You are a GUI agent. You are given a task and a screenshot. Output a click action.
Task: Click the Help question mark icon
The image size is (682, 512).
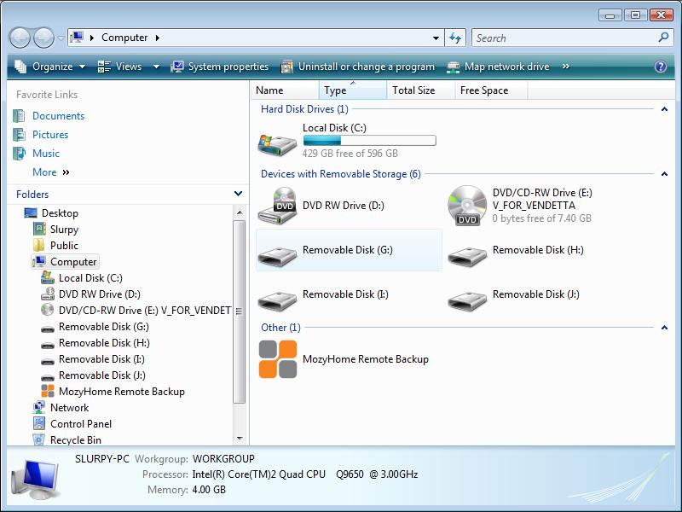point(660,67)
